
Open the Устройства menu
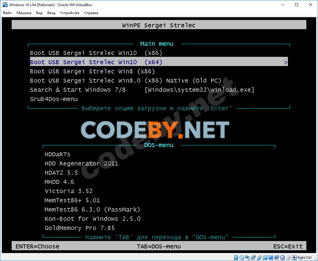coord(70,13)
